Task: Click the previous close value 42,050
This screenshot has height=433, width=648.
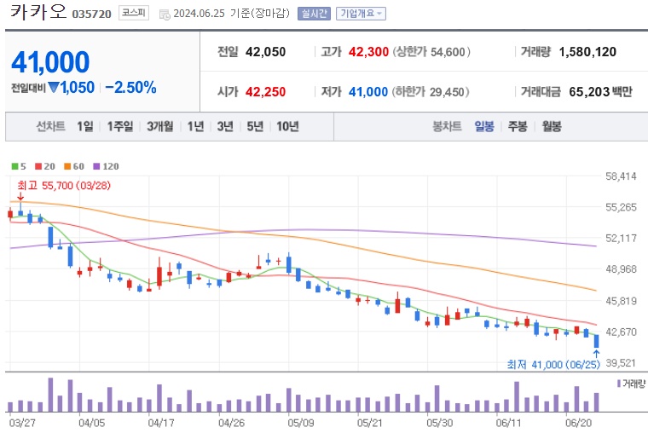Action: click(x=265, y=52)
